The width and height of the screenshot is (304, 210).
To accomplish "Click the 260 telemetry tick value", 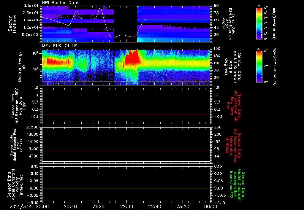I will click(217, 127).
